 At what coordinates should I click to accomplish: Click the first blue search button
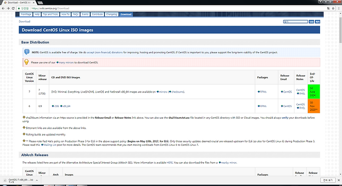(311, 21)
